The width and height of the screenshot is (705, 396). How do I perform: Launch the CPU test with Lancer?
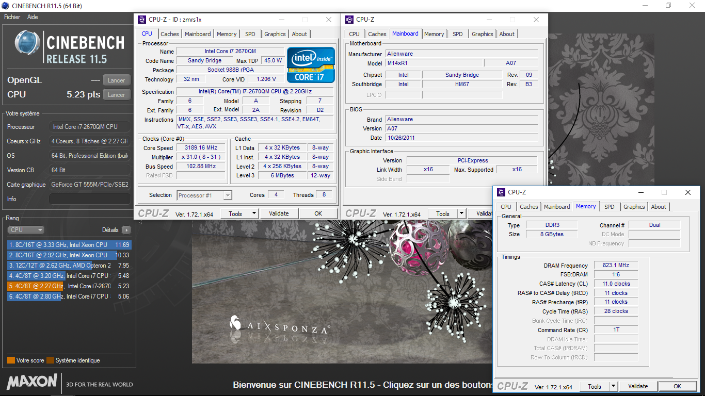coord(117,94)
